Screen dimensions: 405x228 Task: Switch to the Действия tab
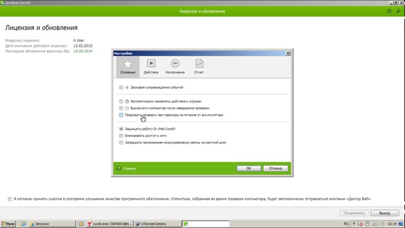(151, 67)
